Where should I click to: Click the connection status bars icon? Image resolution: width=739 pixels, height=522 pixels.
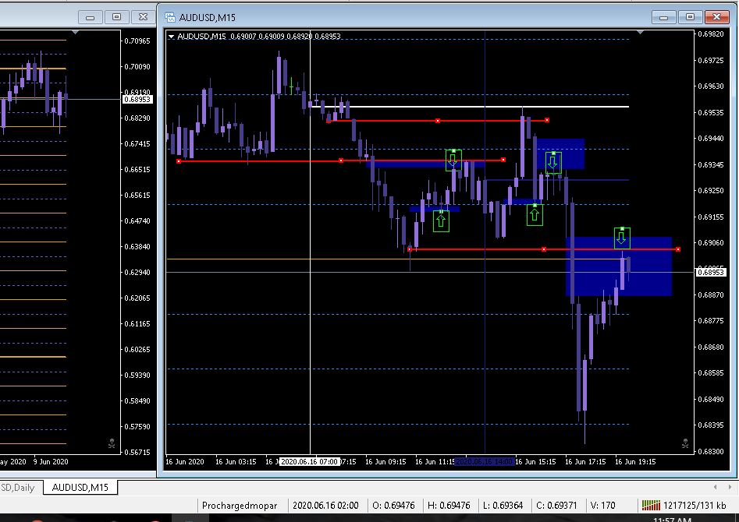tap(651, 506)
